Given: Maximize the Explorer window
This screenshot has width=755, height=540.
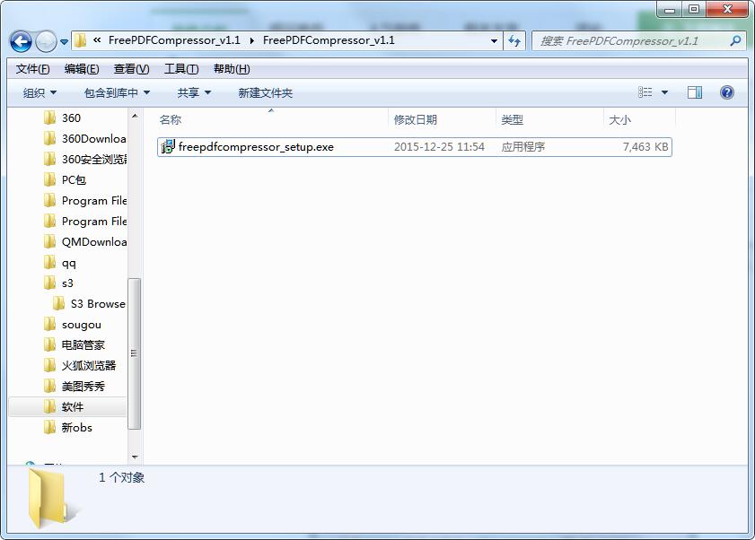Looking at the screenshot, I should [x=693, y=9].
